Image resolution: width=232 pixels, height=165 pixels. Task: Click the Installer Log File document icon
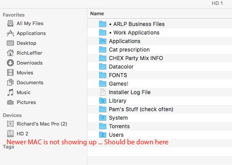click(x=103, y=92)
